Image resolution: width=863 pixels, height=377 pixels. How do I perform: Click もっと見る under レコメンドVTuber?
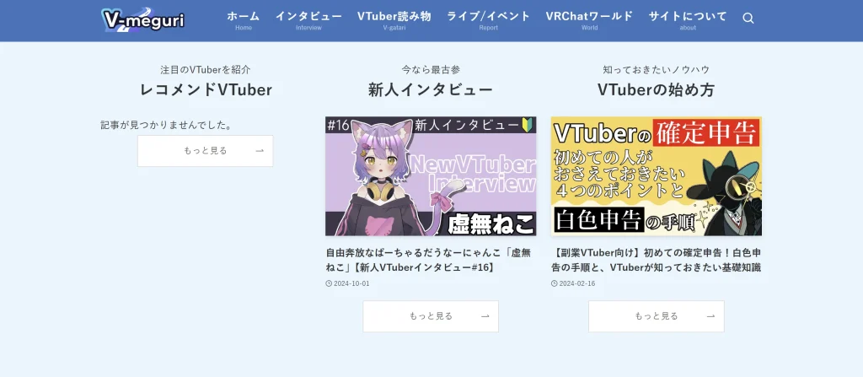[x=206, y=151]
